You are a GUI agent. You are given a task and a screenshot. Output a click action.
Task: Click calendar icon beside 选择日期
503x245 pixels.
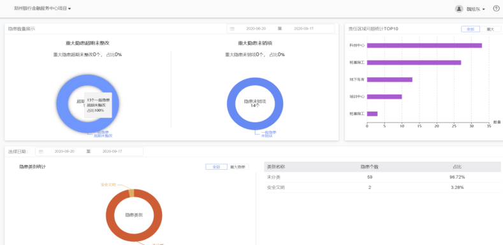[x=41, y=151]
